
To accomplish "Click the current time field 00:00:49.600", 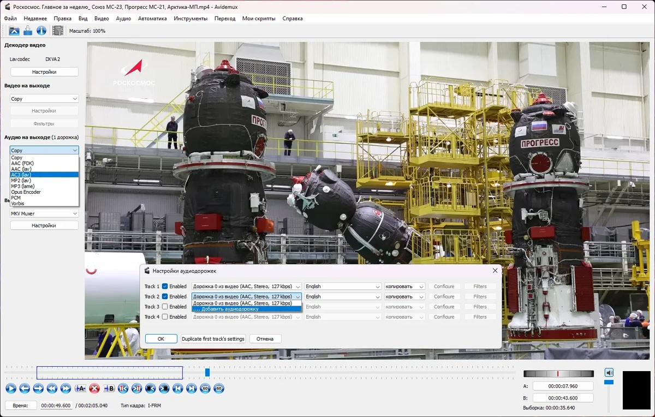I will pos(57,406).
